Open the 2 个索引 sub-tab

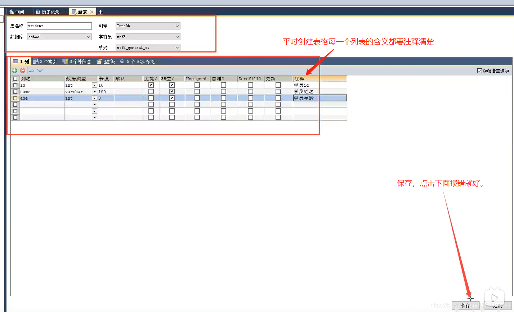click(x=45, y=61)
